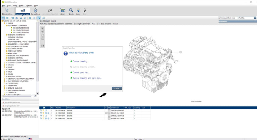Toggle Engine parts list OFF condition
Screen dimensions: 257x140
(x=12, y=106)
